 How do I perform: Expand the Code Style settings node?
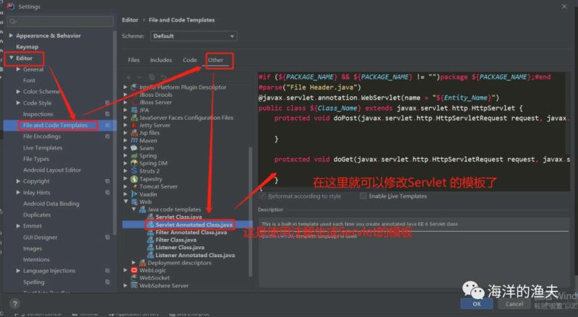[18, 103]
